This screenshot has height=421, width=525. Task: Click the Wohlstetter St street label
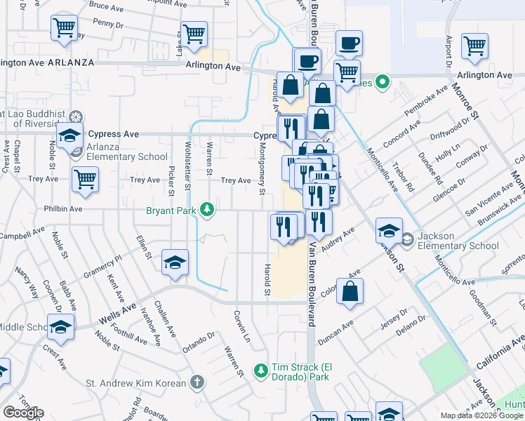coord(188,166)
